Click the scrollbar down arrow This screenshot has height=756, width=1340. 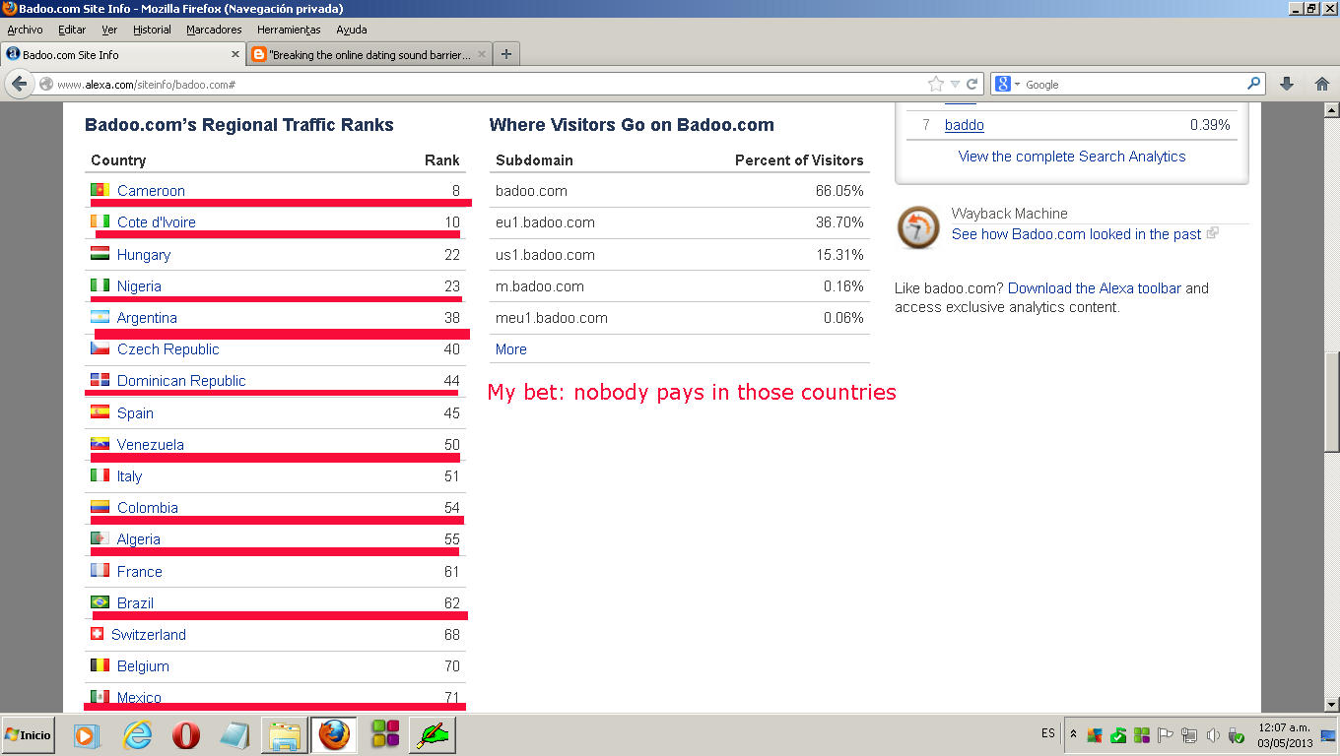click(x=1331, y=705)
